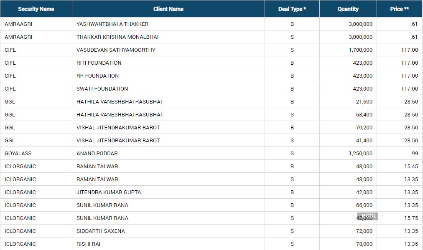423x250 pixels.
Task: Sort by the Client Name column header
Action: coord(168,9)
